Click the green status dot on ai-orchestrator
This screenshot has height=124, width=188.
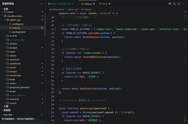pos(42,40)
